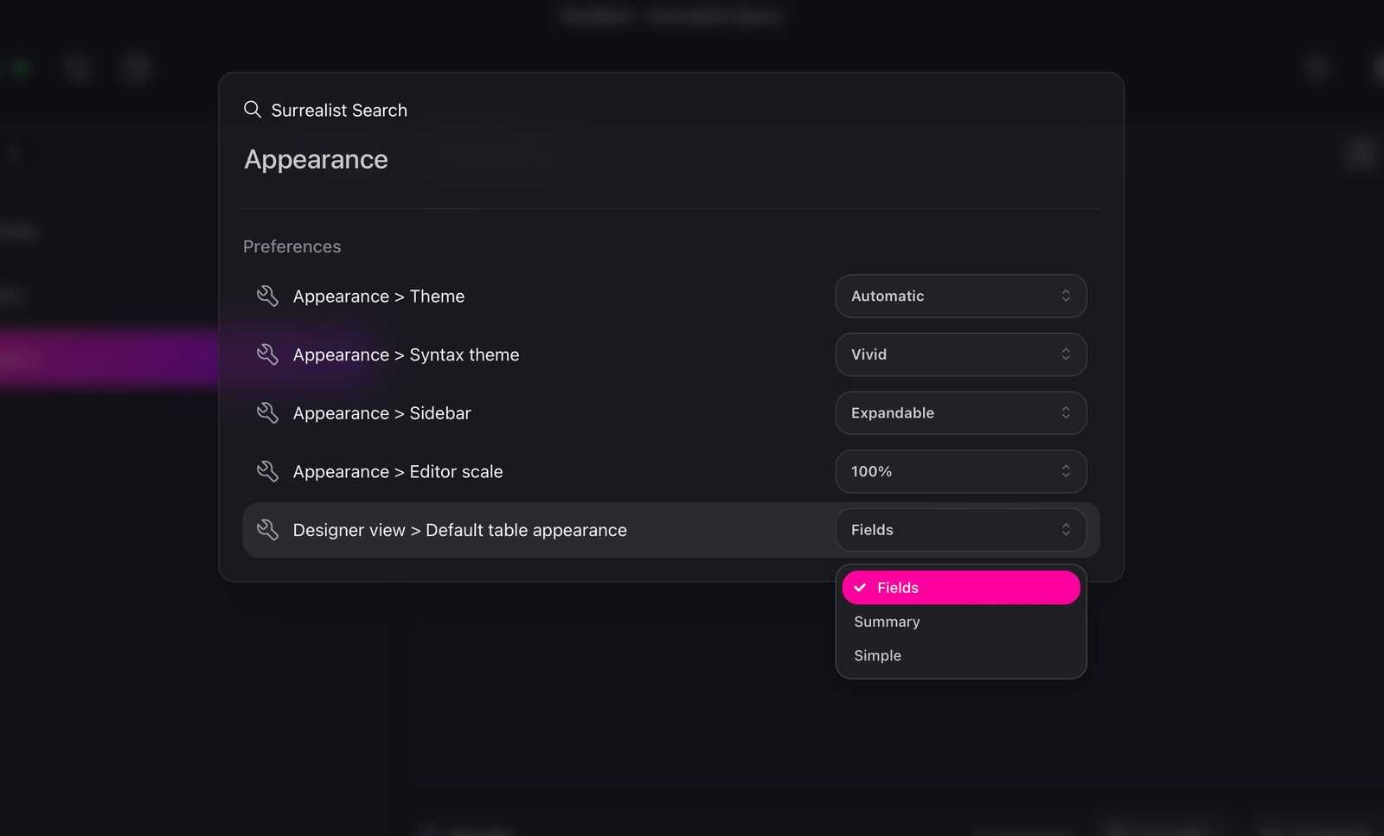Open the Theme dropdown showing Automatic
Viewport: 1384px width, 836px height.
click(x=960, y=296)
